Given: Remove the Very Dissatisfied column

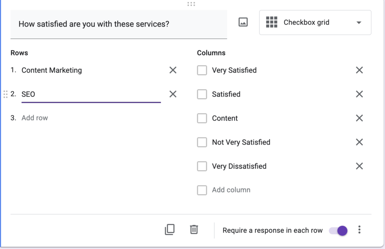Looking at the screenshot, I should point(359,166).
